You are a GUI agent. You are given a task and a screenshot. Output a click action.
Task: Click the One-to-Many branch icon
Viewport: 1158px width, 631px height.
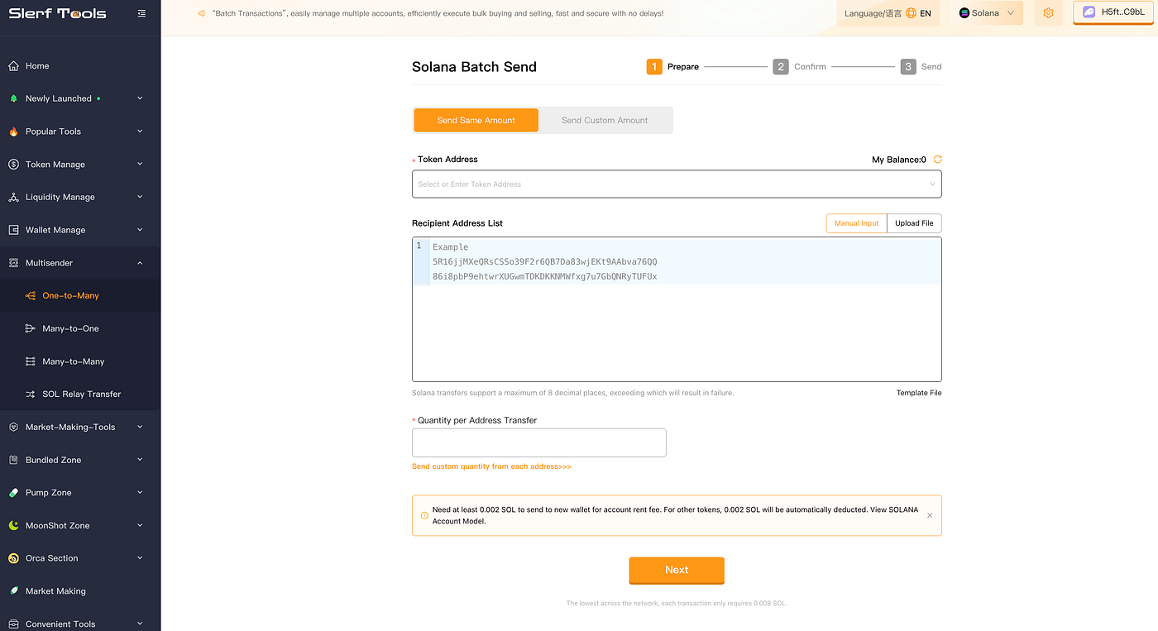pos(31,295)
